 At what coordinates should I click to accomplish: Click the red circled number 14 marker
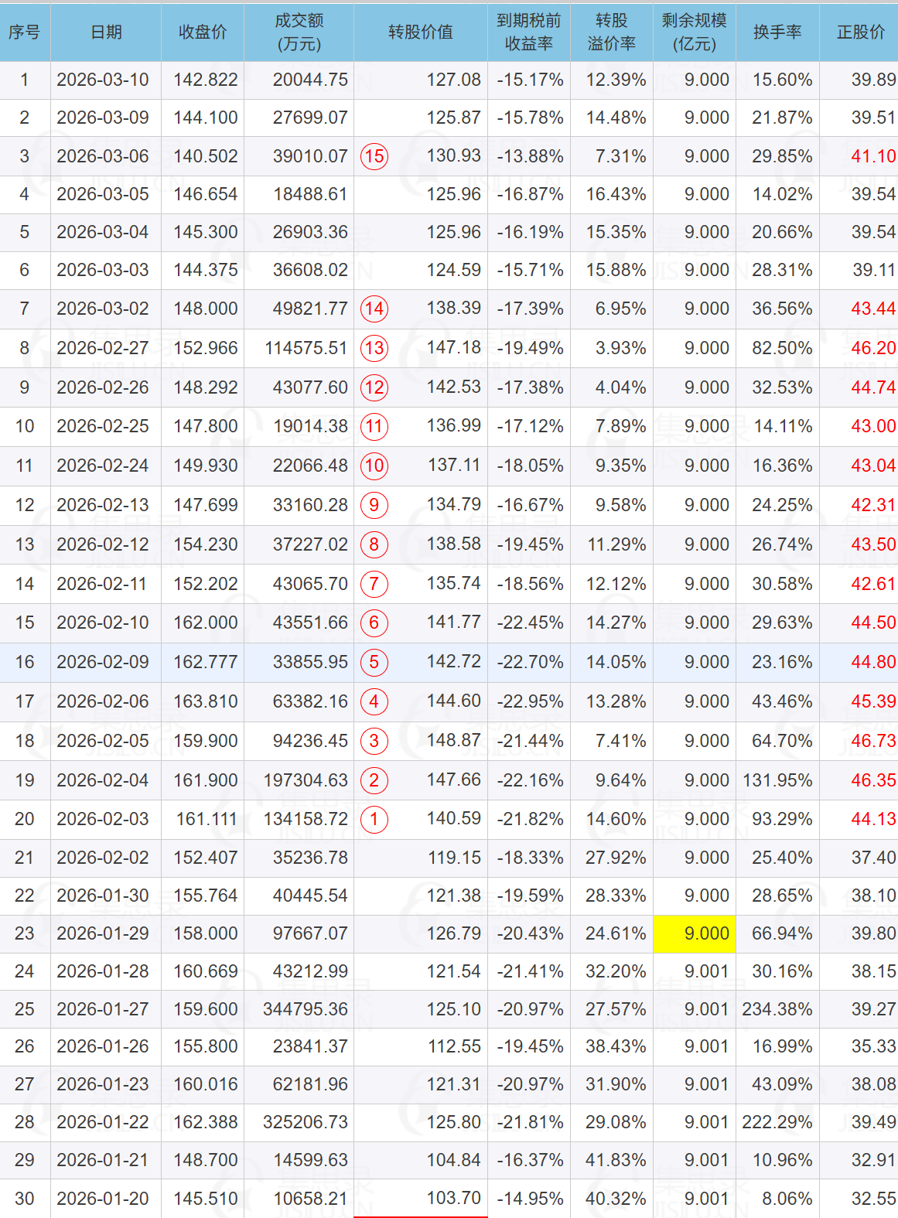(374, 309)
